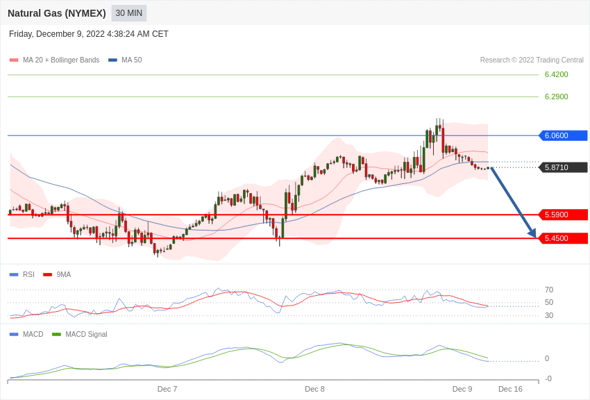This screenshot has height=400, width=590.
Task: Click the MACD legend label
Action: click(x=33, y=334)
